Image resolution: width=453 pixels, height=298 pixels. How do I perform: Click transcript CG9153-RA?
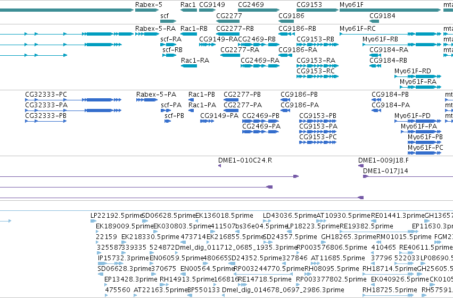316,61
